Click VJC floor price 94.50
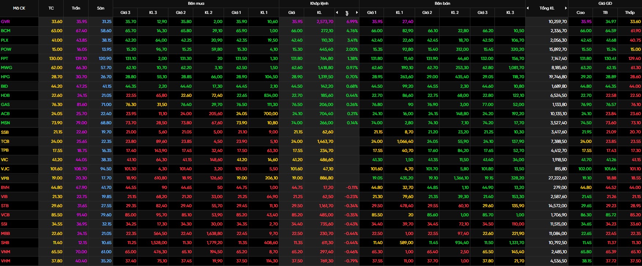This screenshot has height=266, width=642. (106, 169)
